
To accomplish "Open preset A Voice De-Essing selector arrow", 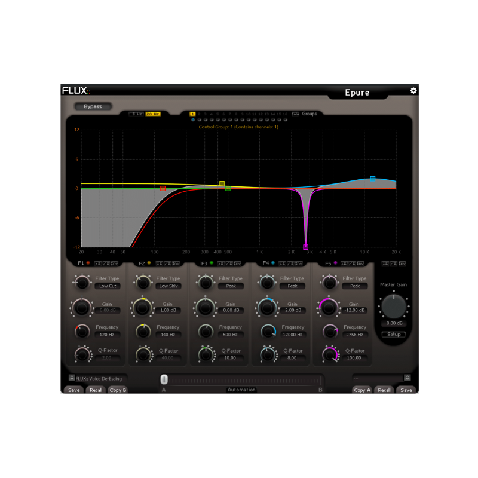I will 72,378.
